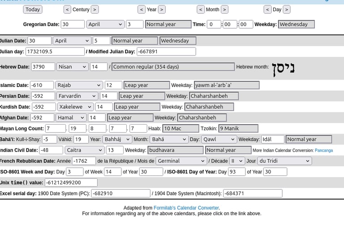This screenshot has width=344, height=230.
Task: Open the Pancanga link
Action: 324,151
